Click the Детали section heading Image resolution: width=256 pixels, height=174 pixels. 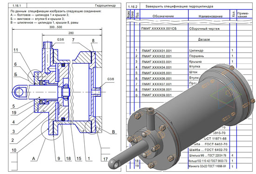[x=204, y=40]
